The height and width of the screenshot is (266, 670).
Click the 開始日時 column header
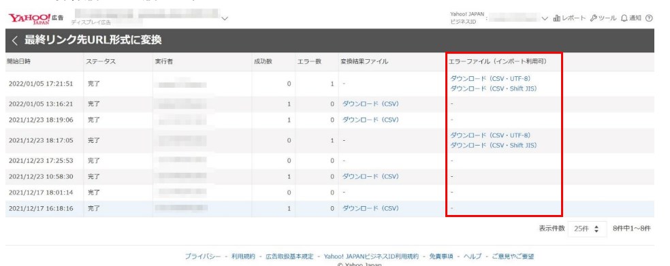point(18,61)
